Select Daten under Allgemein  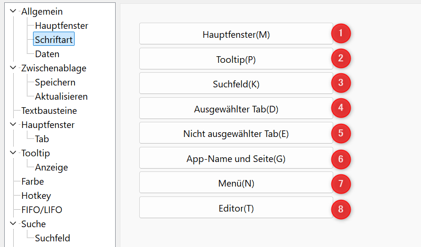pyautogui.click(x=47, y=54)
